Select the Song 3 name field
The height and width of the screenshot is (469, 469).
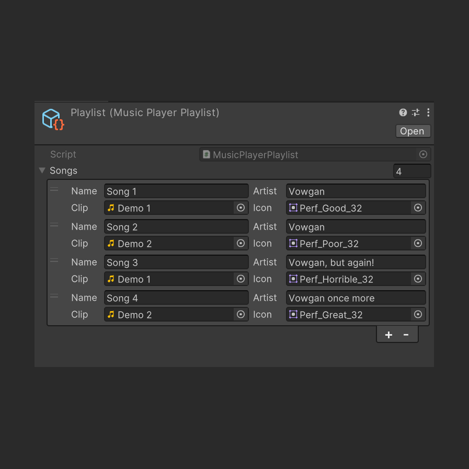tap(176, 262)
